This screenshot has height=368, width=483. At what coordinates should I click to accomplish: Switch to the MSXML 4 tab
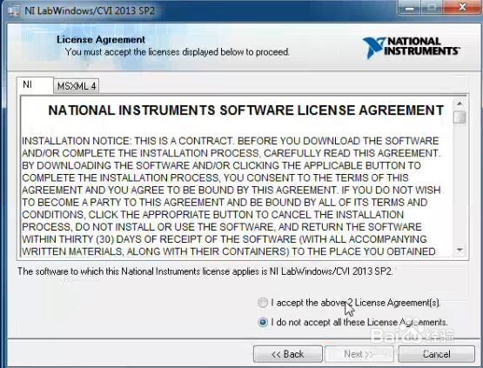[77, 86]
